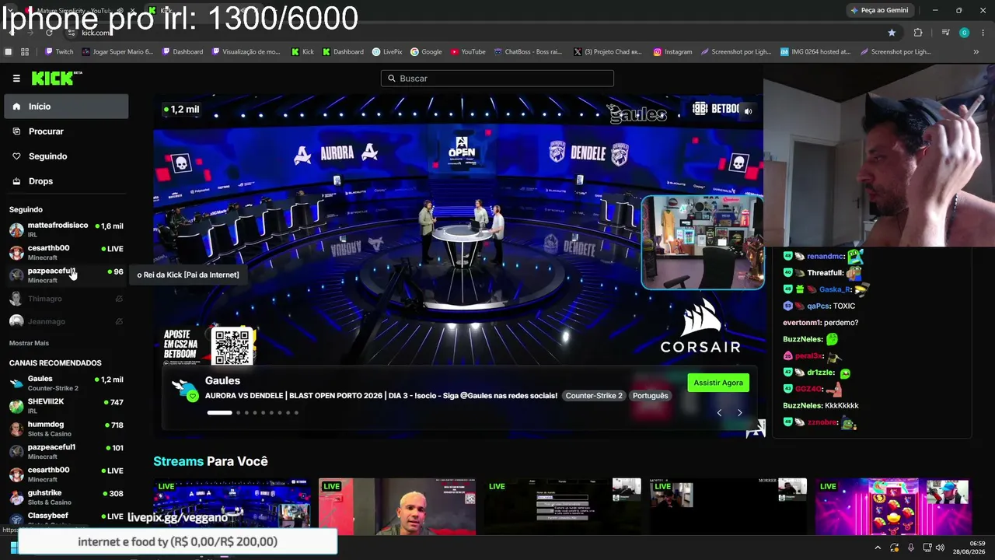This screenshot has height=560, width=995.
Task: Open the Instagram bookmark
Action: click(672, 52)
